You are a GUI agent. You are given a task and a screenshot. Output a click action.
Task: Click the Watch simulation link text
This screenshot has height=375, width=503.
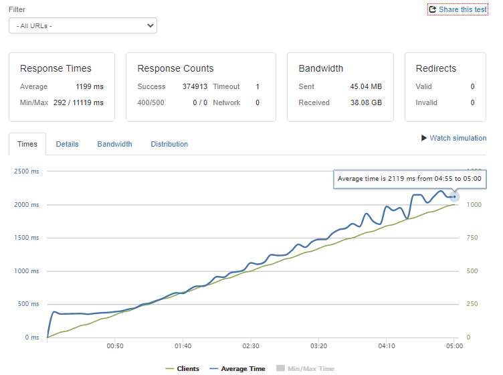pos(458,138)
